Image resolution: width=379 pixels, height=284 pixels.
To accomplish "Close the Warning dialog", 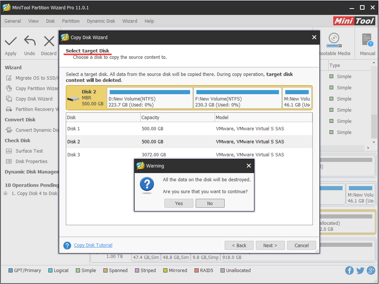I will (x=249, y=166).
